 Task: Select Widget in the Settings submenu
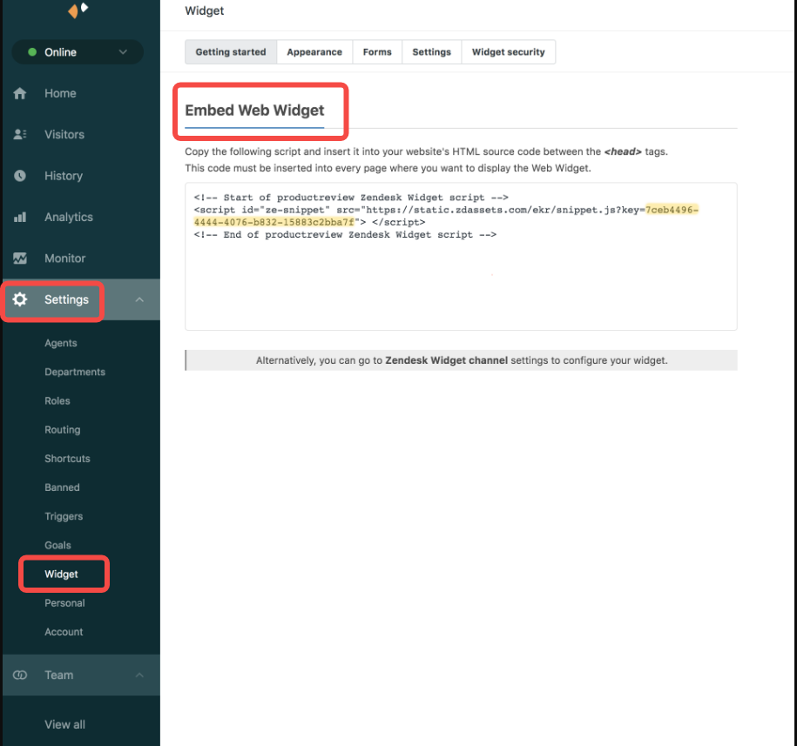coord(61,574)
